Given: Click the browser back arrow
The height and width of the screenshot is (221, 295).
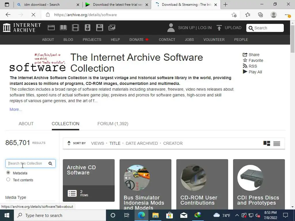Looking at the screenshot, I should coord(8,15).
